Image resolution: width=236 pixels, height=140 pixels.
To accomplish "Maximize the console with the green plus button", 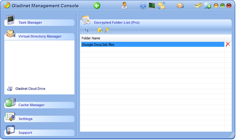I will point(222,6).
